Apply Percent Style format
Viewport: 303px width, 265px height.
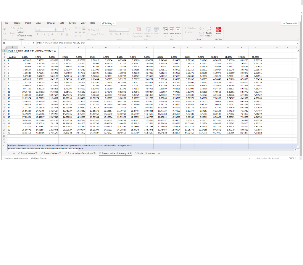[x=116, y=34]
